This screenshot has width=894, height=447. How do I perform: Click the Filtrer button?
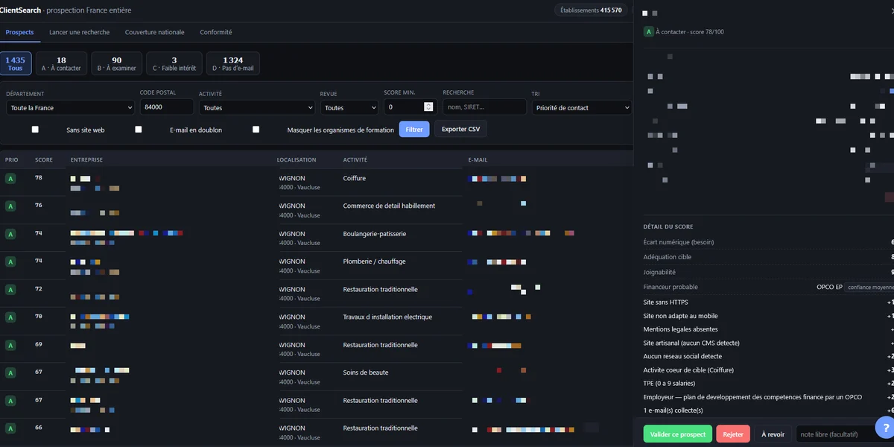(x=414, y=129)
